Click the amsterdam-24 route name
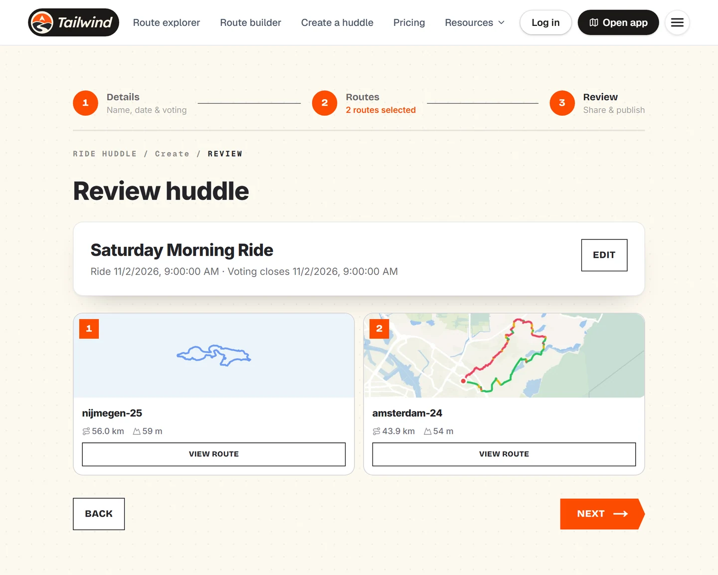The width and height of the screenshot is (718, 575). point(407,413)
